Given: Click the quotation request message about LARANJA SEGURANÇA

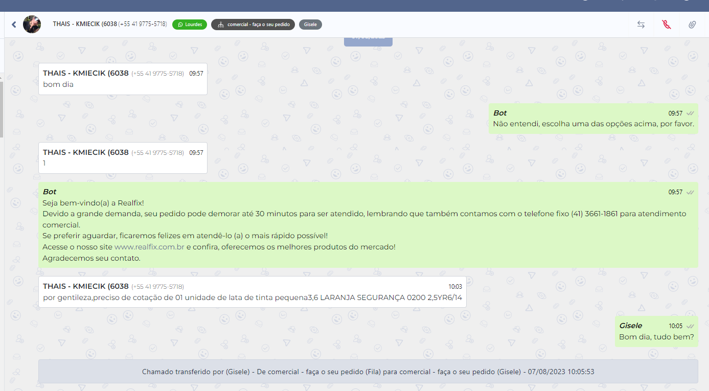Looking at the screenshot, I should [252, 297].
